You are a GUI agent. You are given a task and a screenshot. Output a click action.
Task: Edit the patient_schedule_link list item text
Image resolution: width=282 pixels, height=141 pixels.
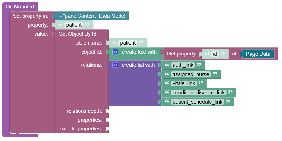click(198, 102)
